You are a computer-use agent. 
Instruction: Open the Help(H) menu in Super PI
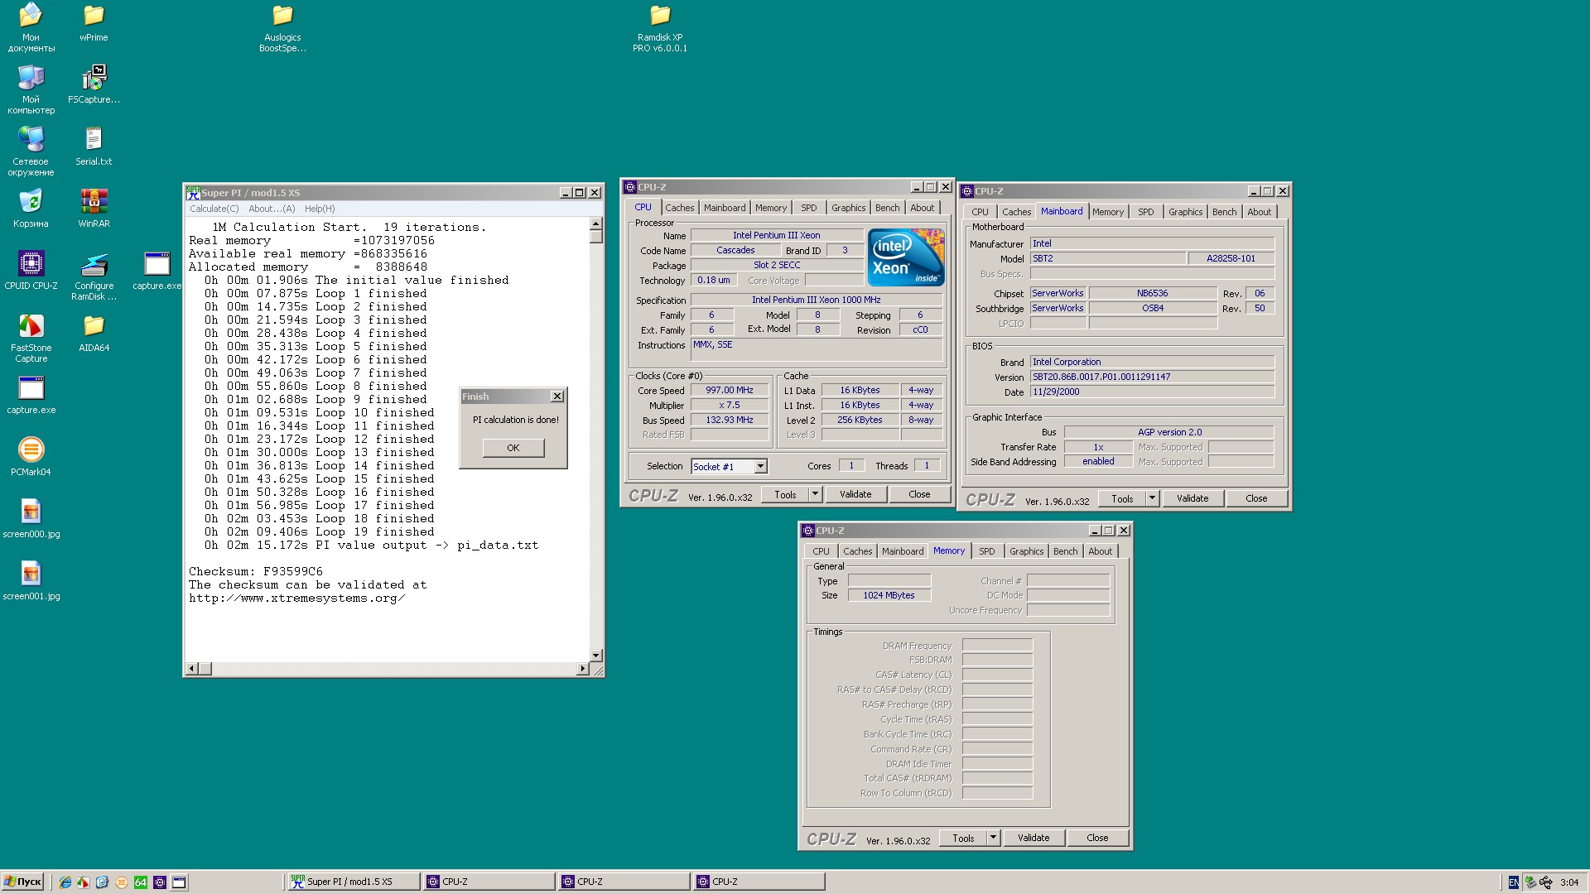[x=320, y=209]
